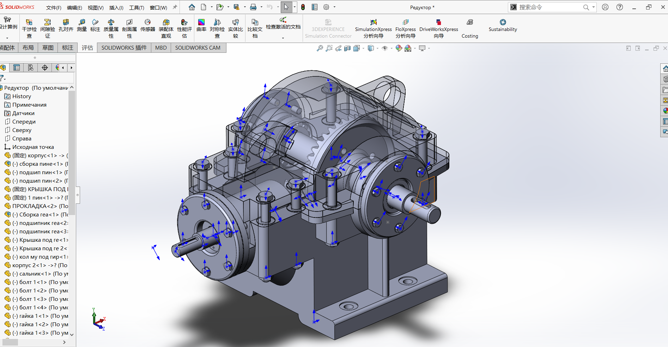Open 质量属性 mass properties
668x347 pixels.
click(111, 28)
